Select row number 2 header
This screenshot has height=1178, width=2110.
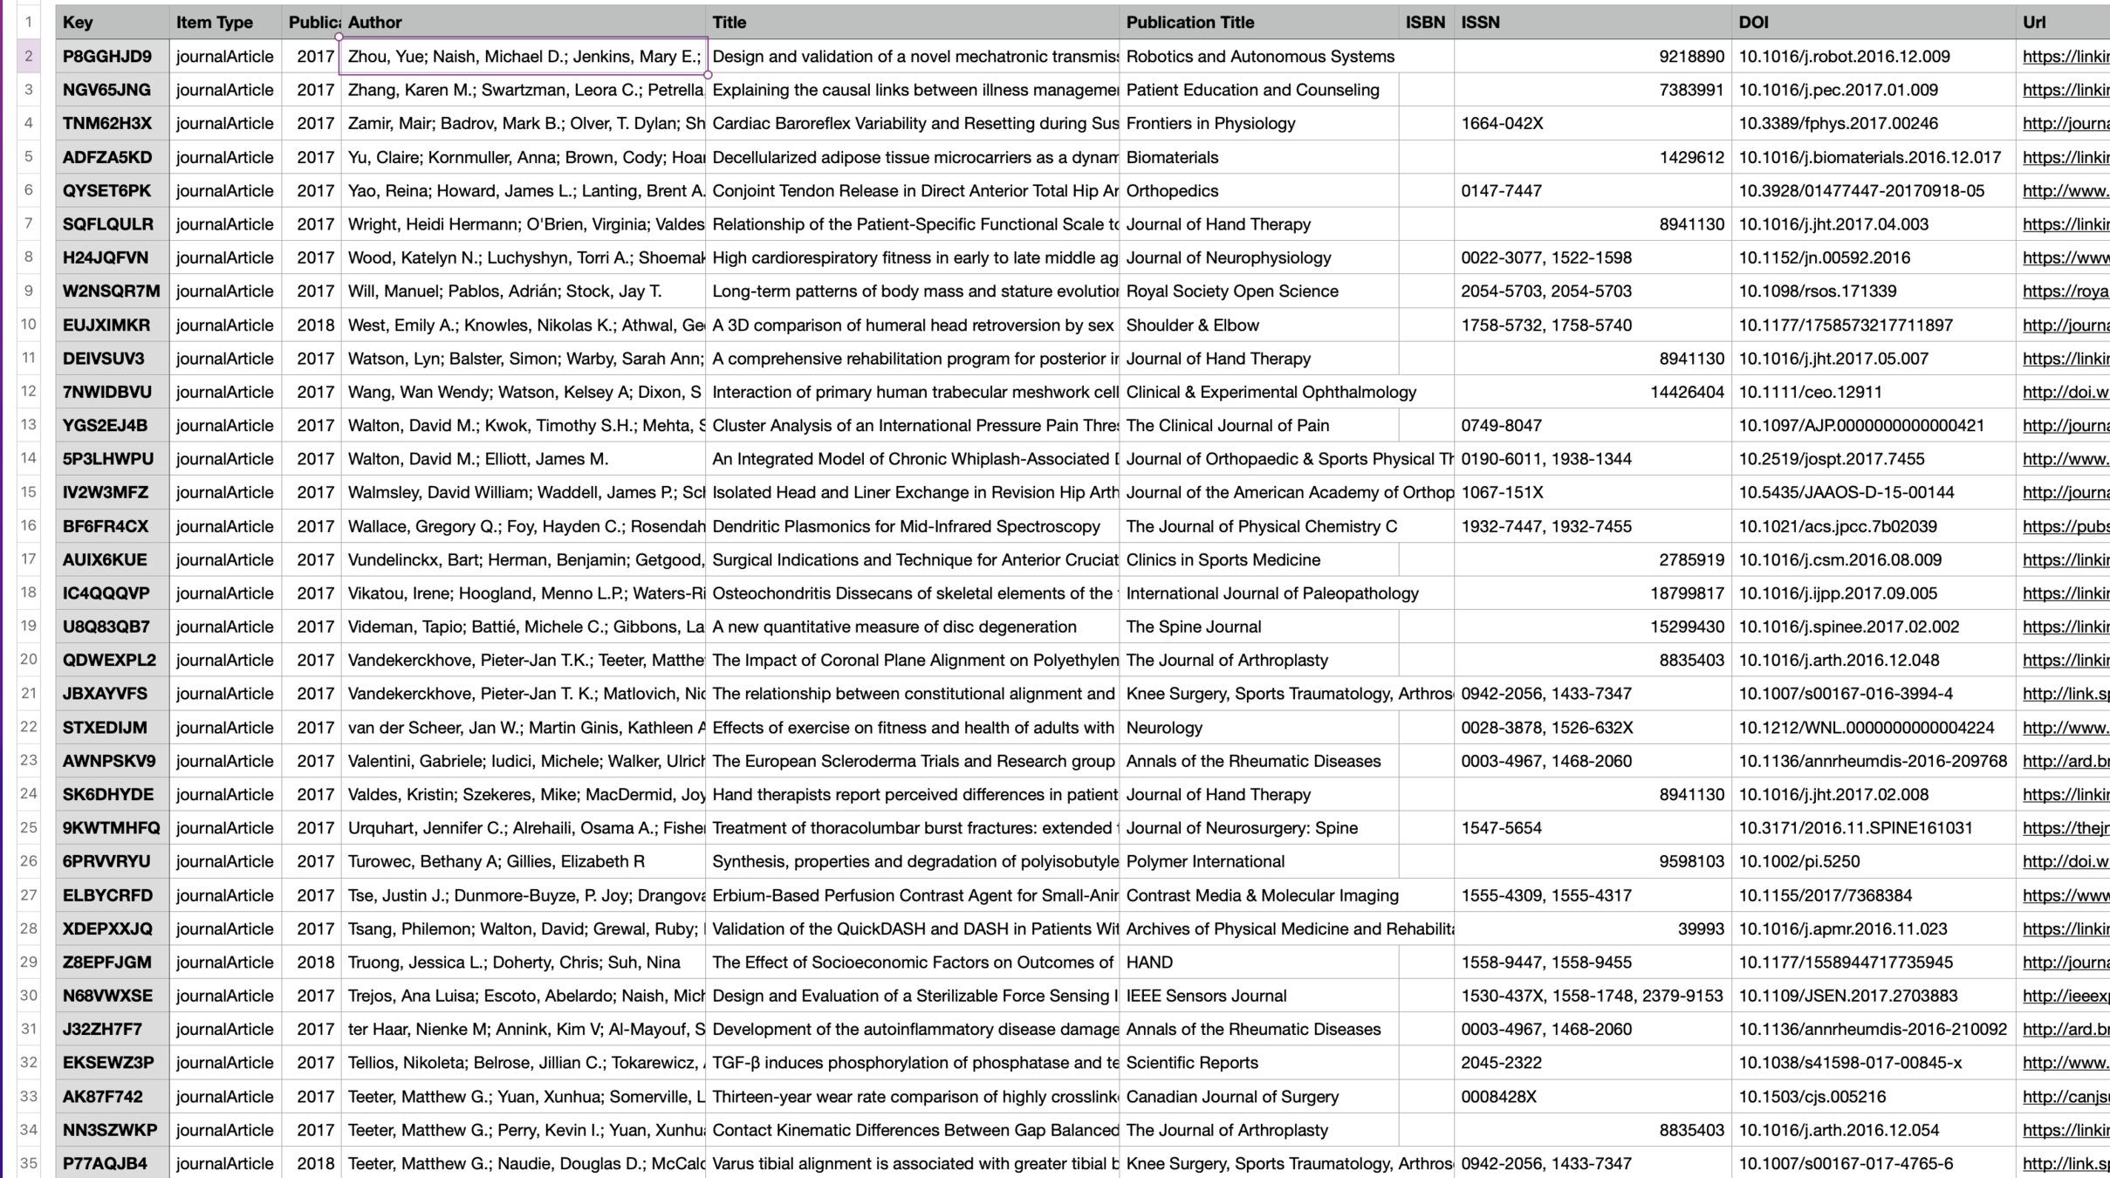(29, 57)
